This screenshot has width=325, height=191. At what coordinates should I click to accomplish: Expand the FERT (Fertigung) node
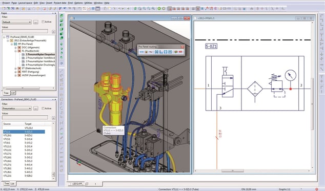[x=15, y=72]
